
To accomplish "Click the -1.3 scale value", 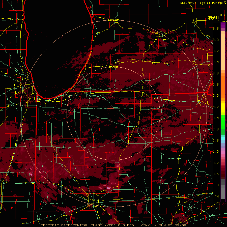I will tap(215, 185).
